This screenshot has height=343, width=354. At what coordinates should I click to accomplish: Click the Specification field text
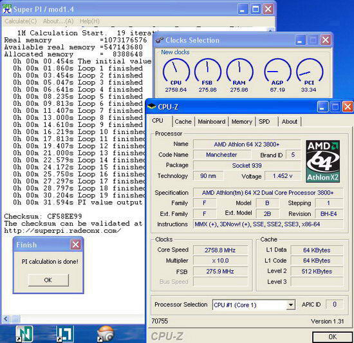[268, 193]
